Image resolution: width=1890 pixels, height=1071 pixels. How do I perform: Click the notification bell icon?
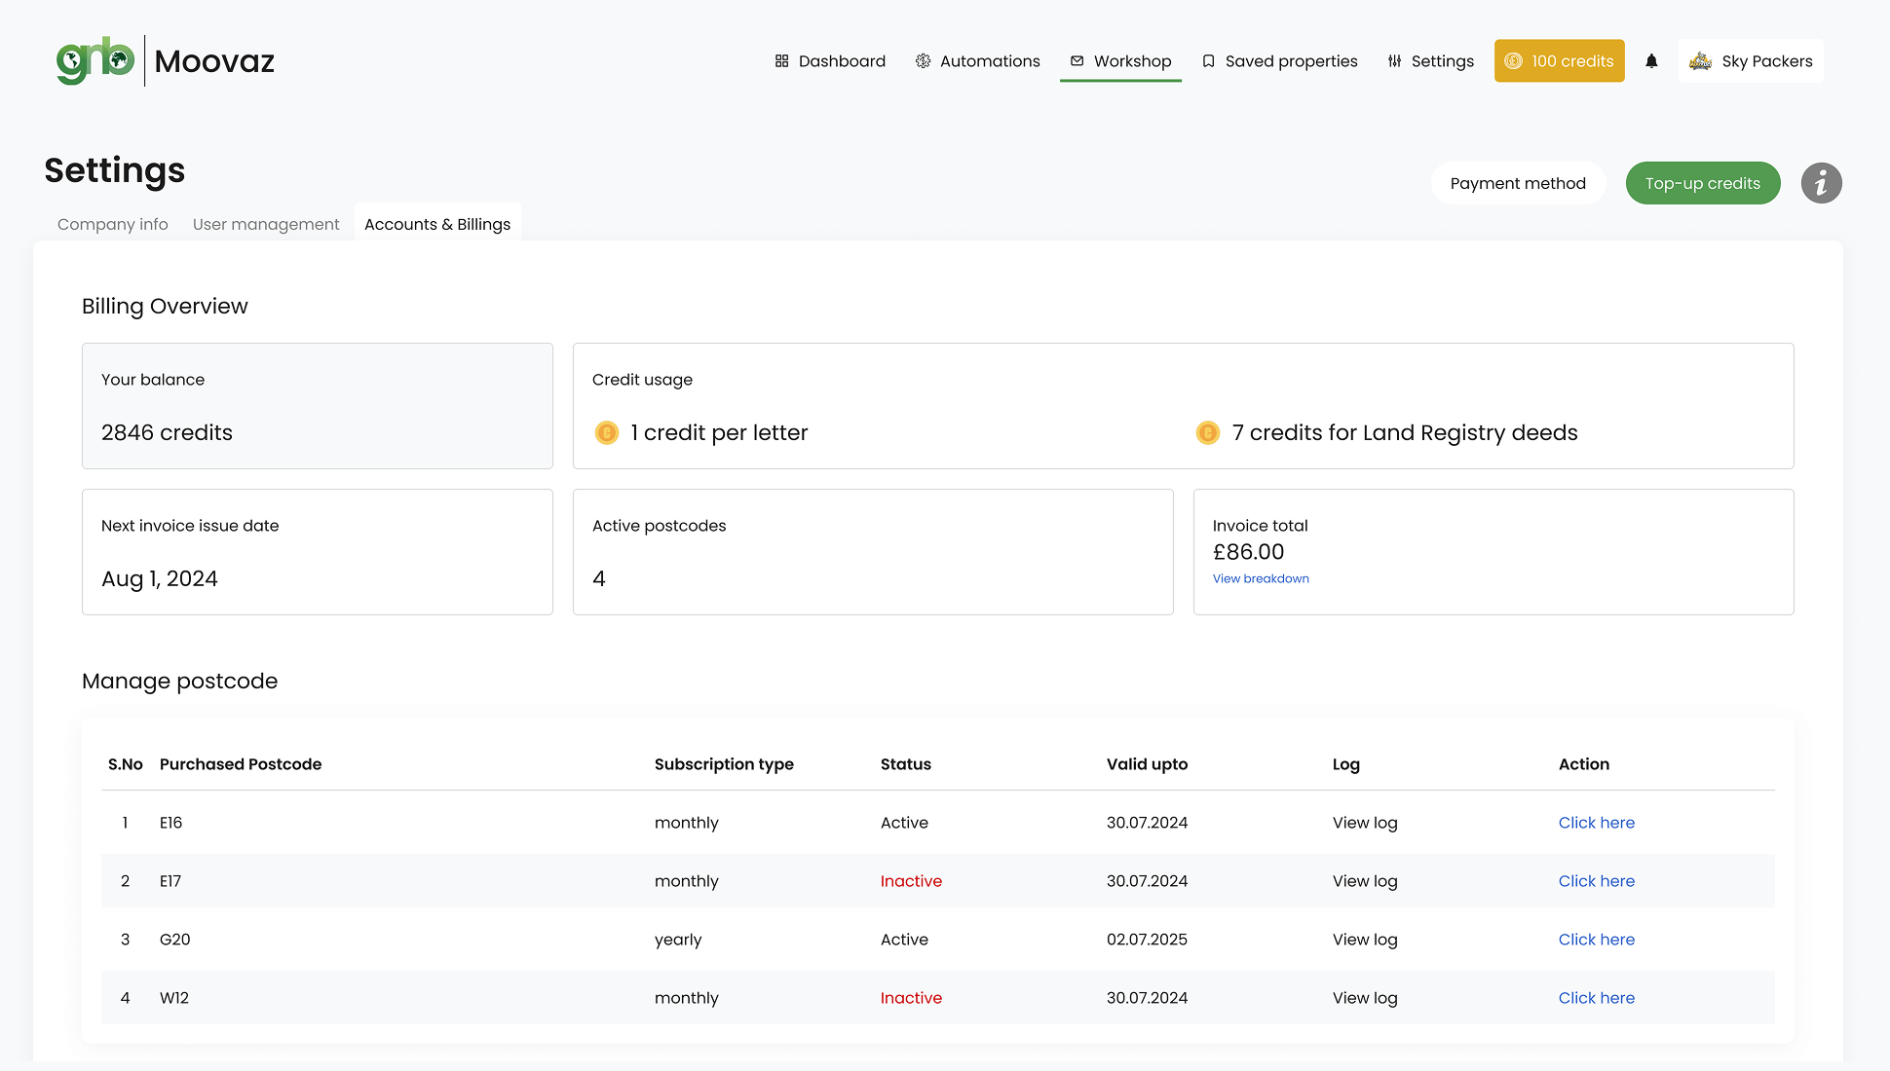[x=1651, y=61]
